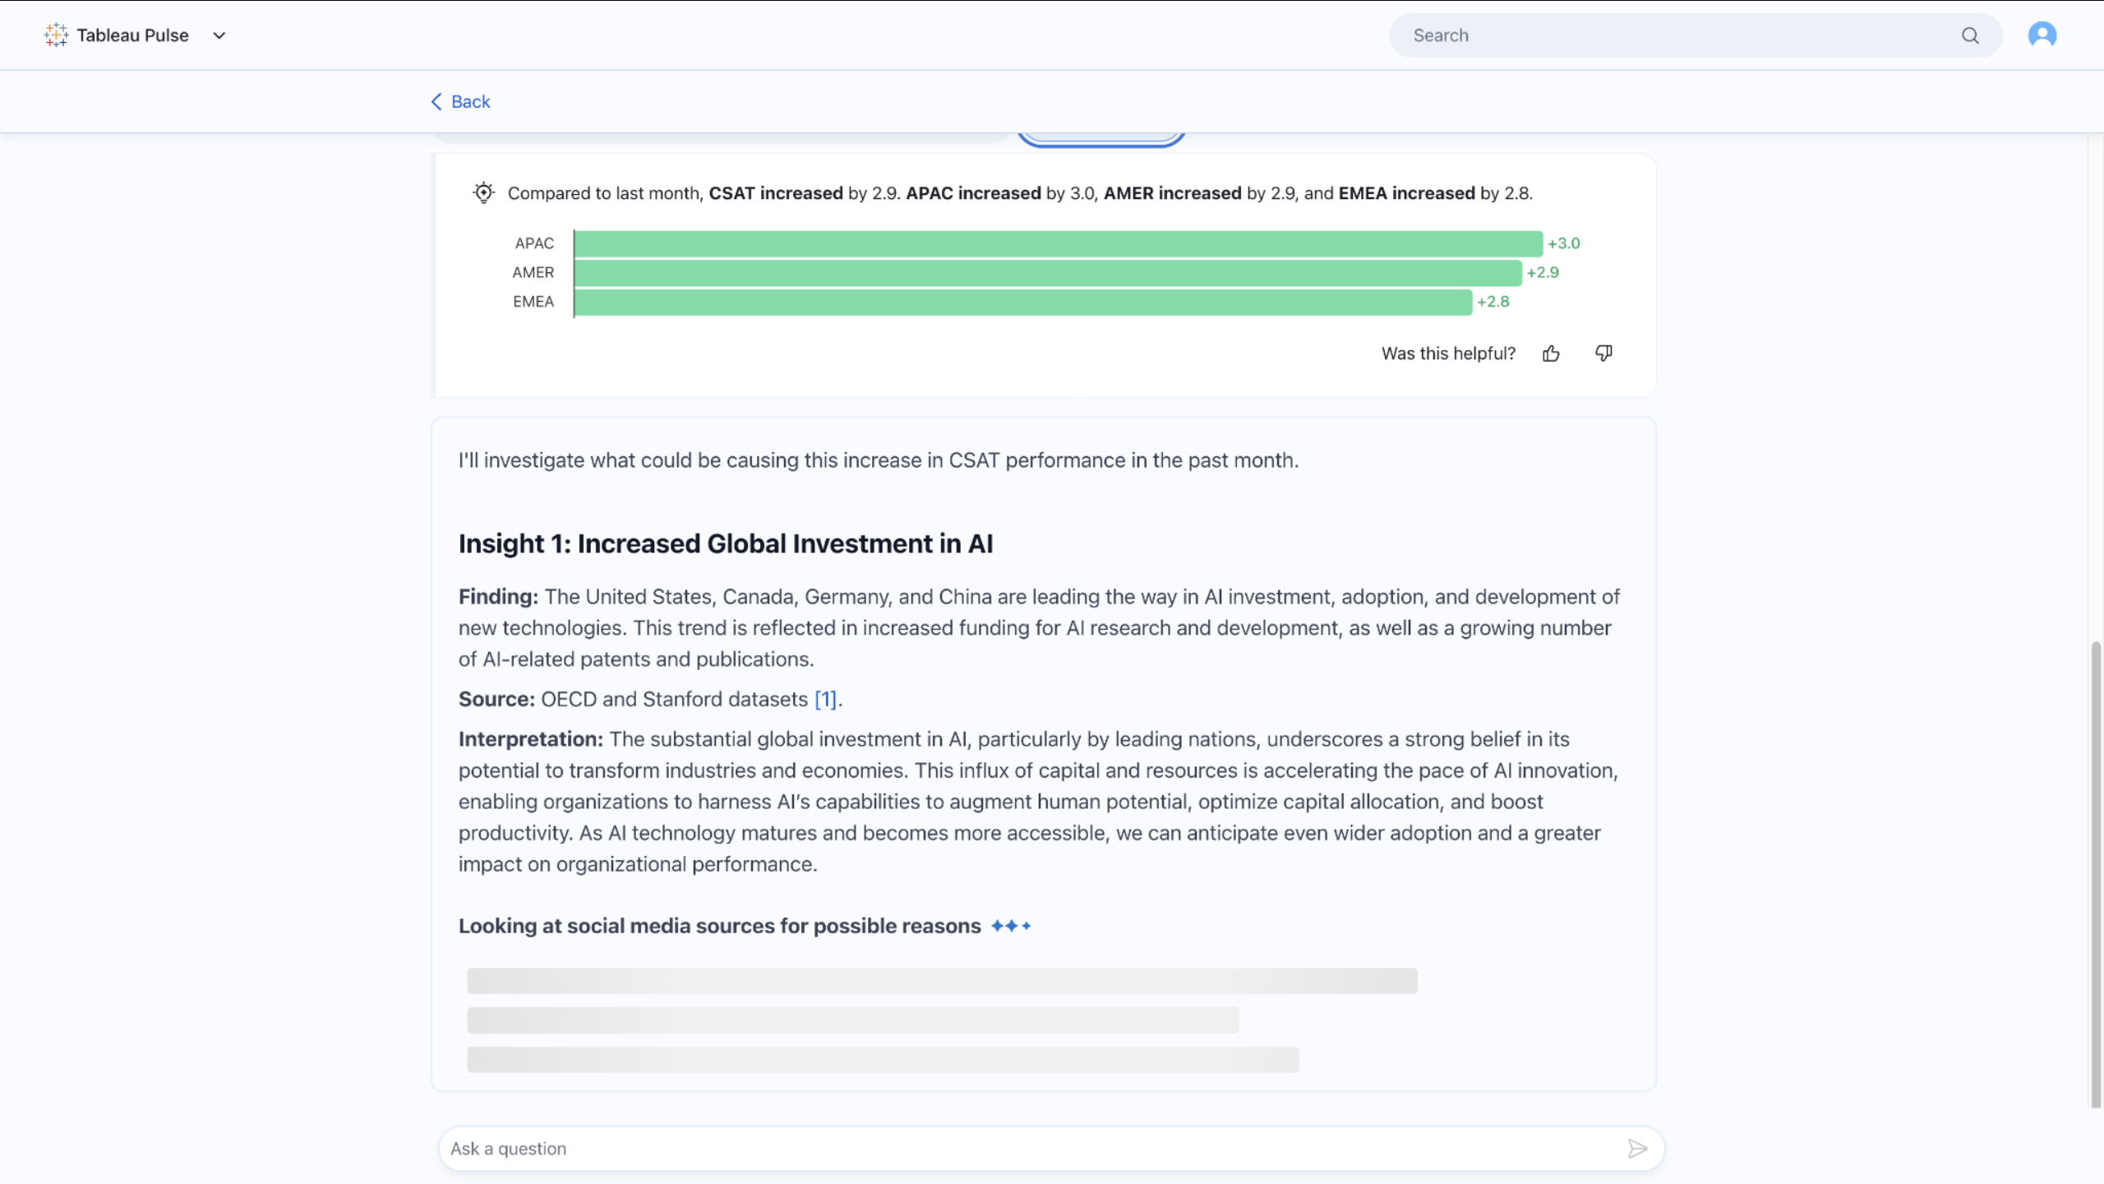Mark insight helpful with thumbs up
Viewport: 2104px width, 1184px height.
coord(1551,354)
